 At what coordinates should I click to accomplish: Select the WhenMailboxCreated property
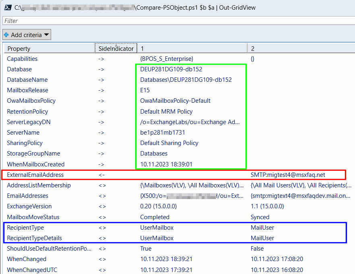tap(36, 164)
